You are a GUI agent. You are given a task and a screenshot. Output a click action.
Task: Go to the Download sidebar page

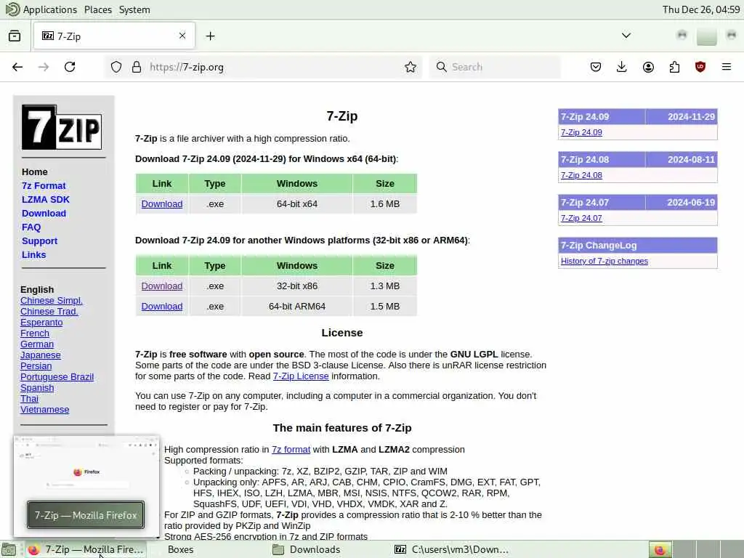click(44, 213)
